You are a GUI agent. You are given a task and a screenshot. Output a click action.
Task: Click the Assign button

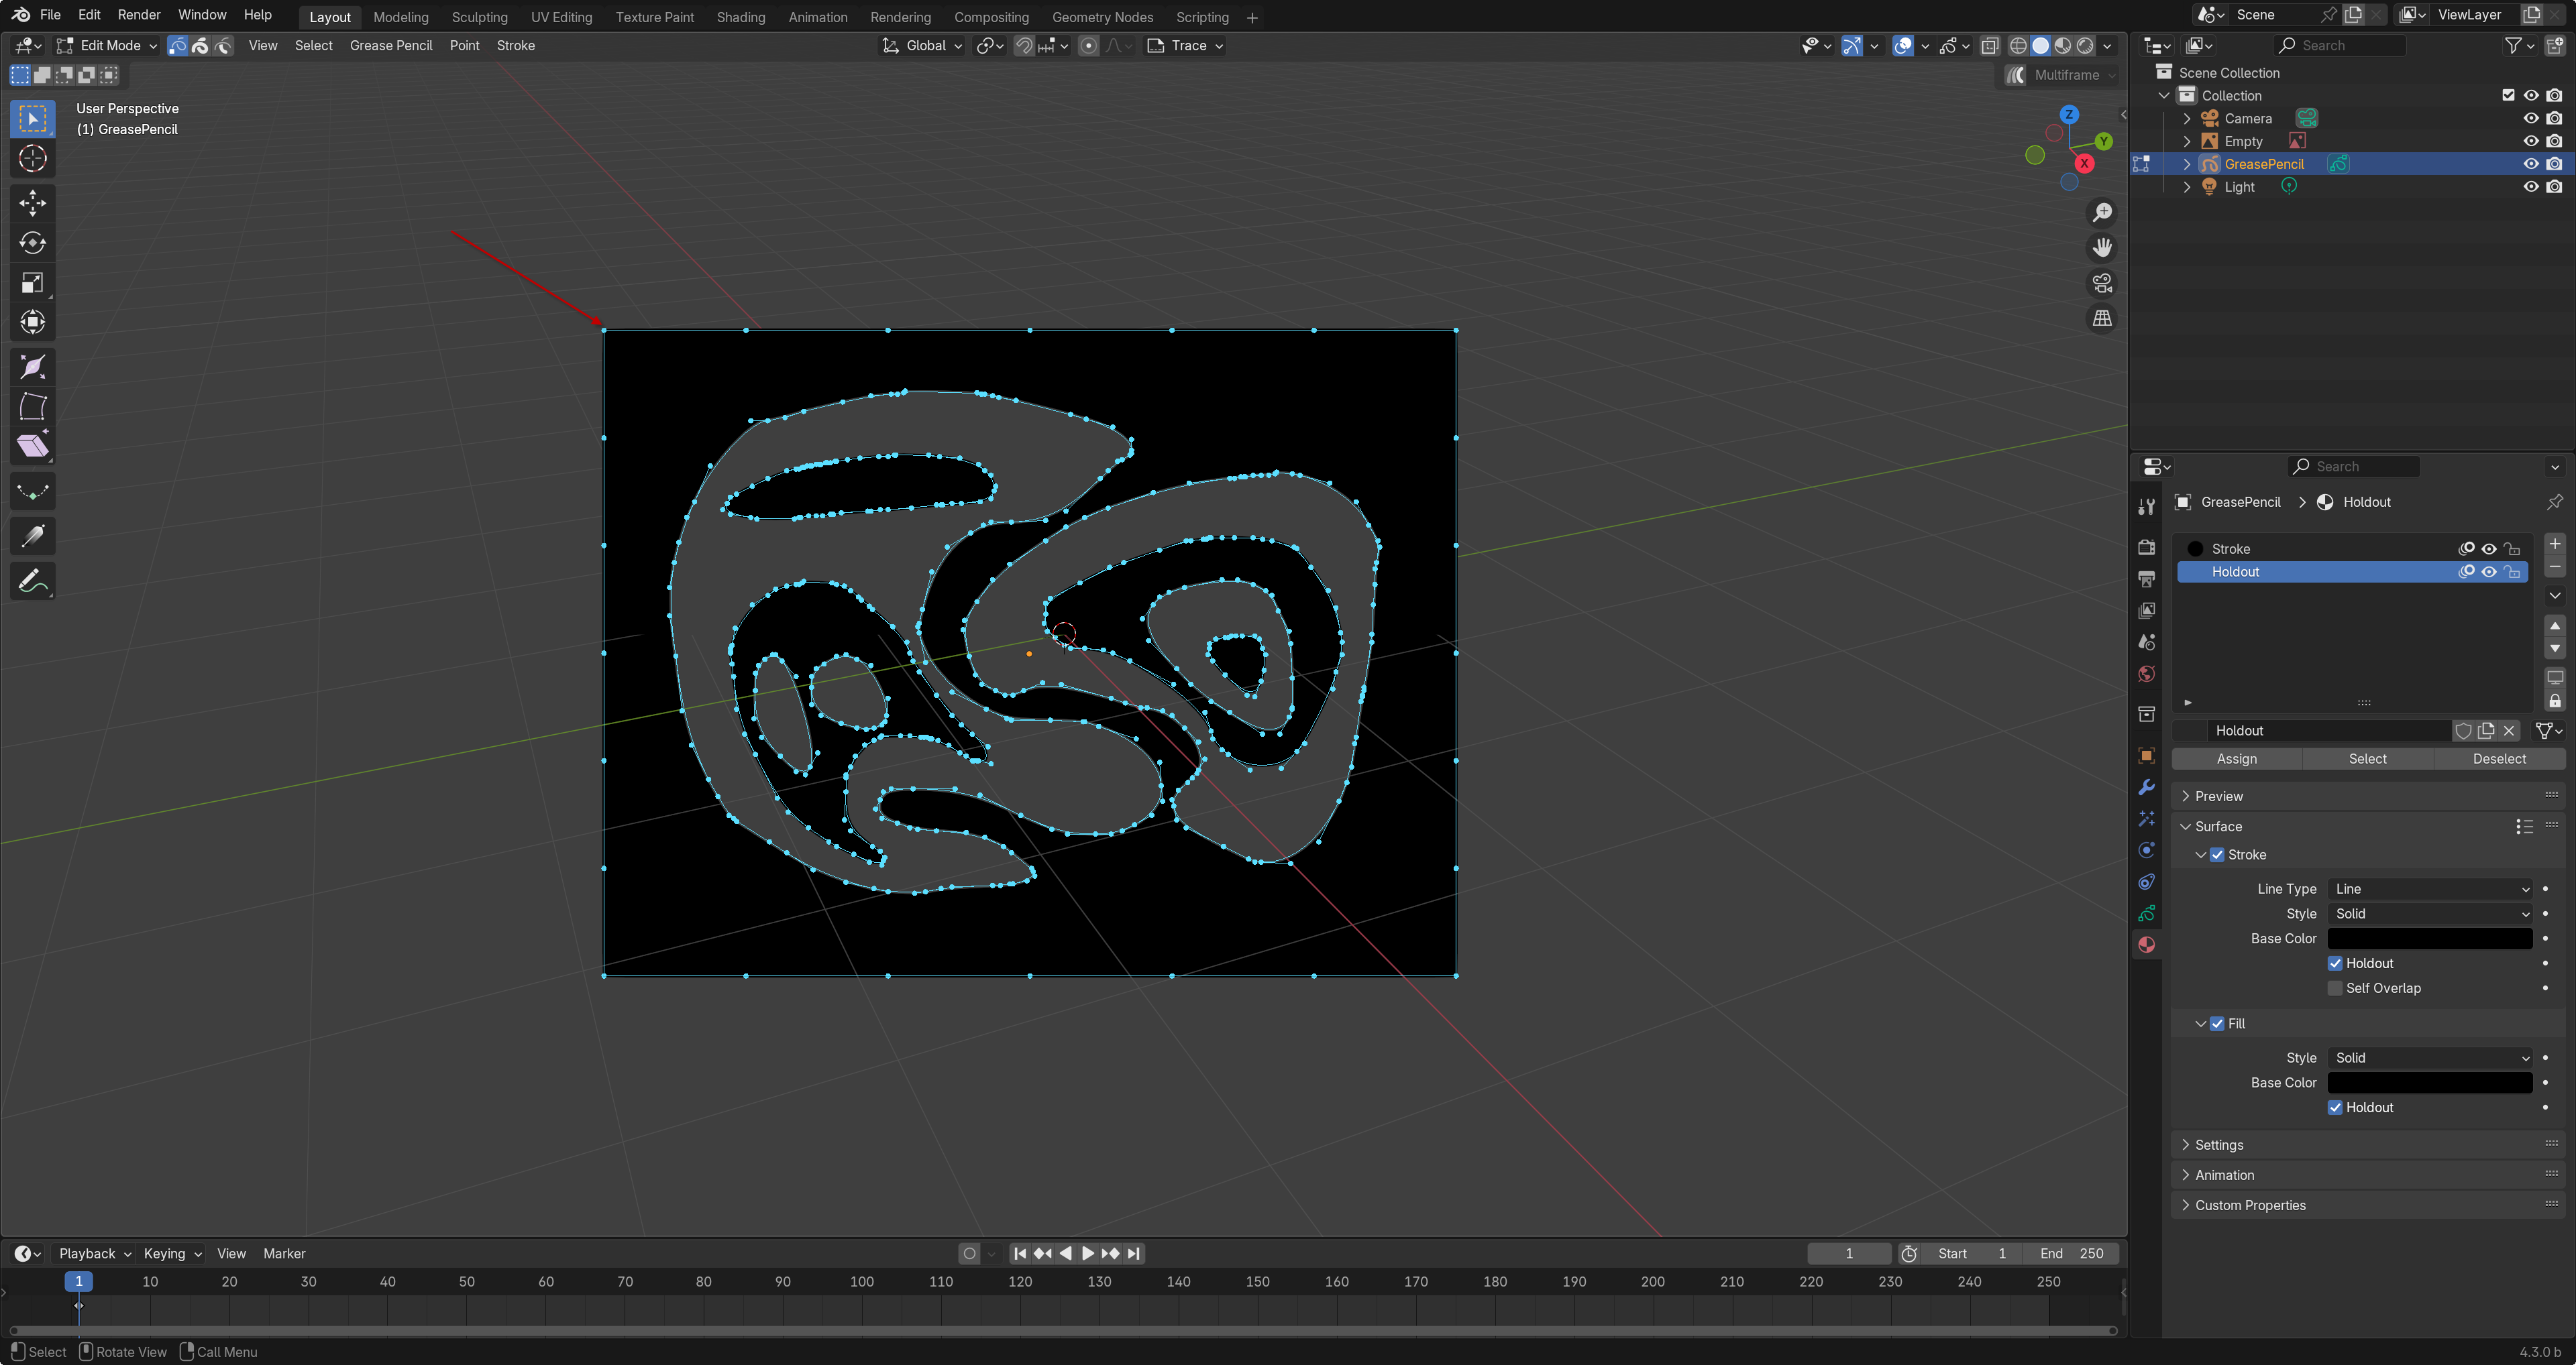2236,758
